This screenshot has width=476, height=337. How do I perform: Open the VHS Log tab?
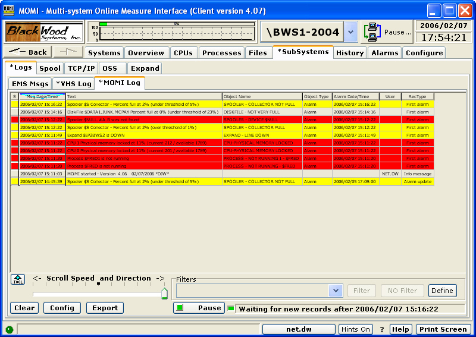74,84
